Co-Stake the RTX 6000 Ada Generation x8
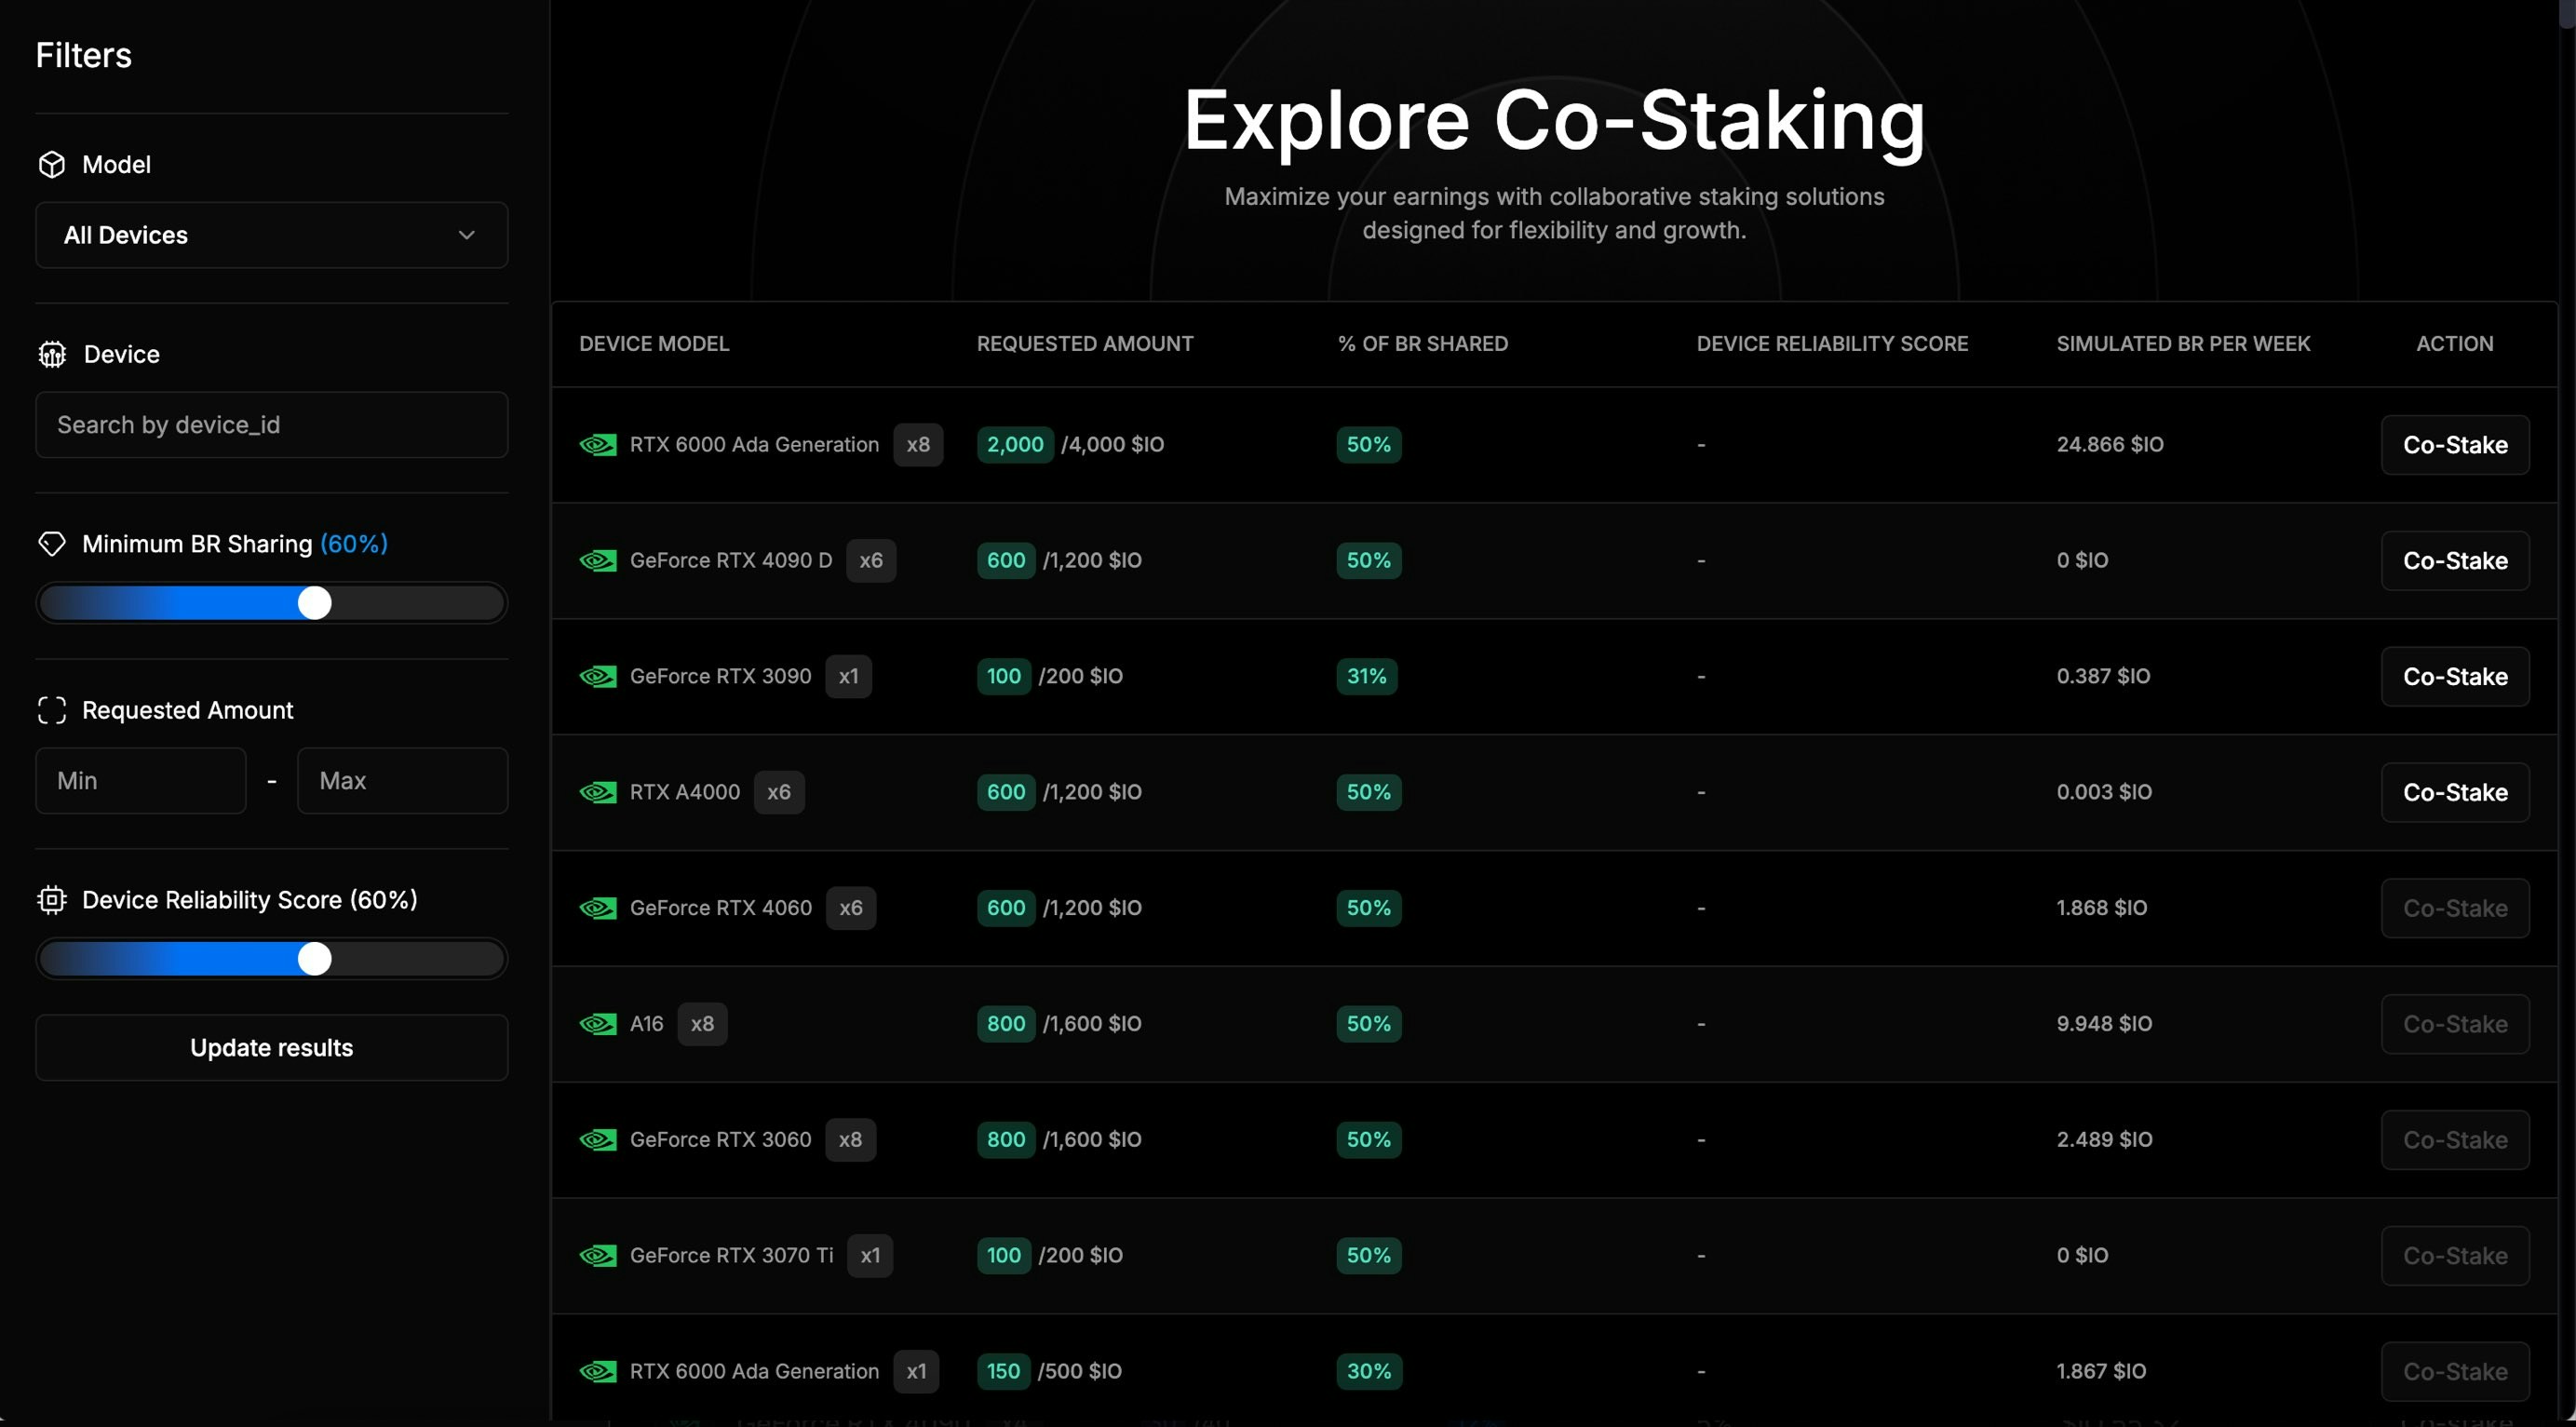 coord(2455,445)
